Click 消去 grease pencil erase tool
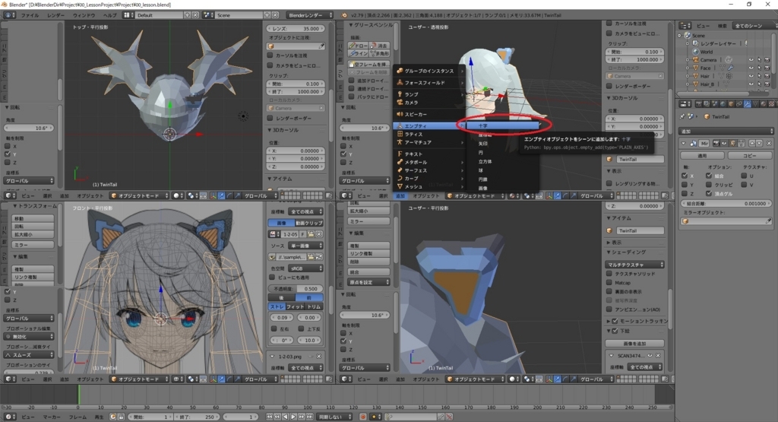The width and height of the screenshot is (778, 422). coord(380,46)
